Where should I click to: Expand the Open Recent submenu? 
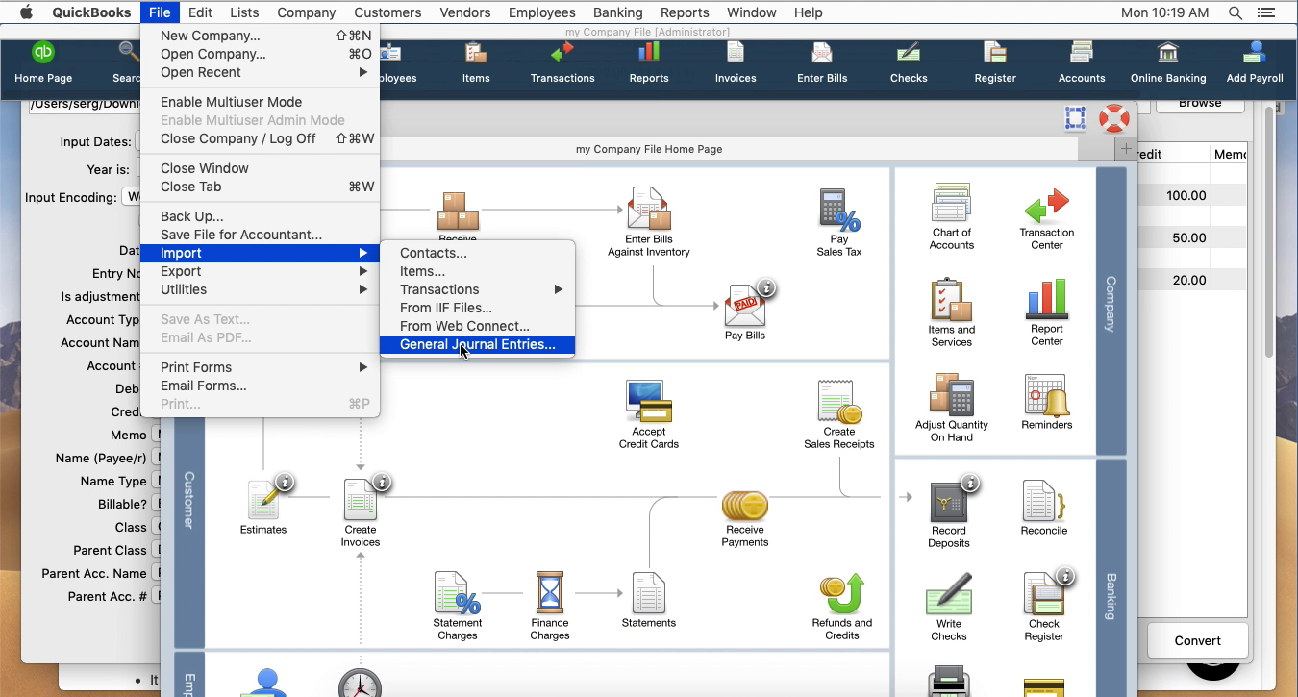point(260,72)
